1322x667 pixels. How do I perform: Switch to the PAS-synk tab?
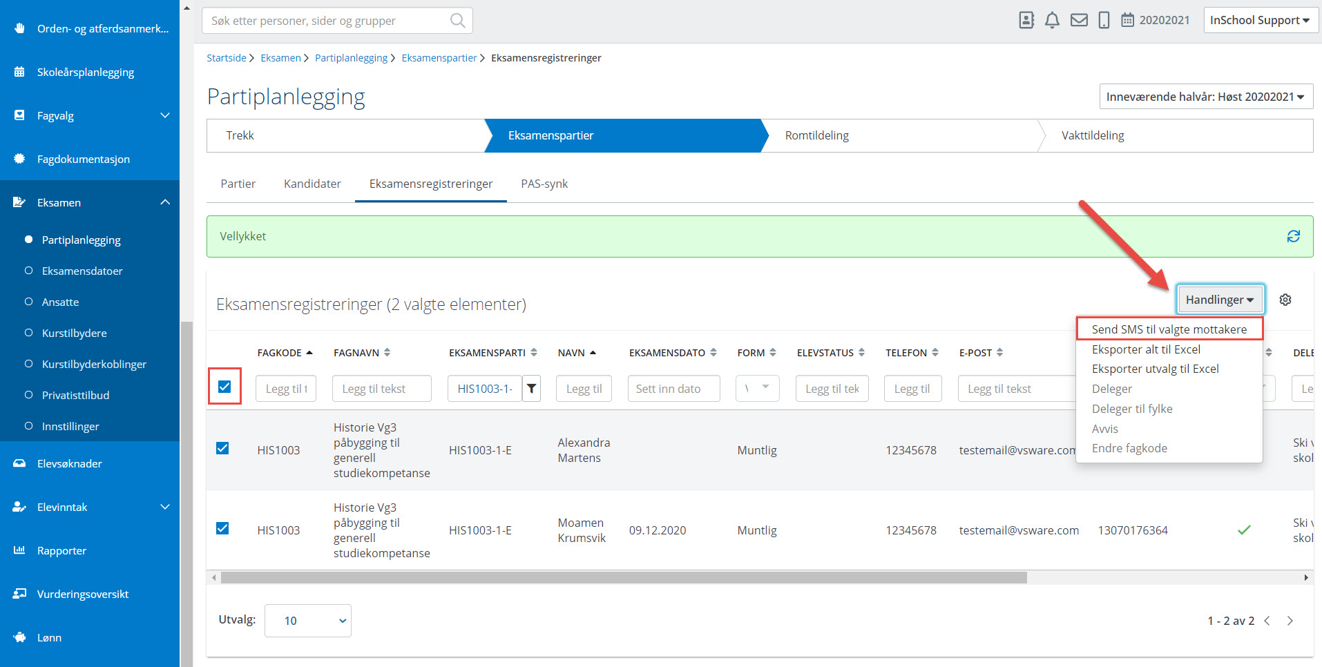pos(544,184)
